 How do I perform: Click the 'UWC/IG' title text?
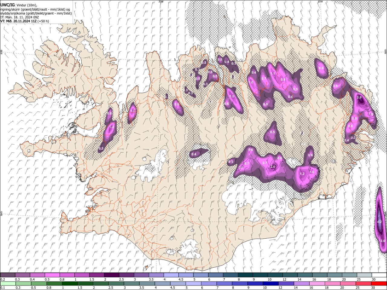pyautogui.click(x=7, y=5)
